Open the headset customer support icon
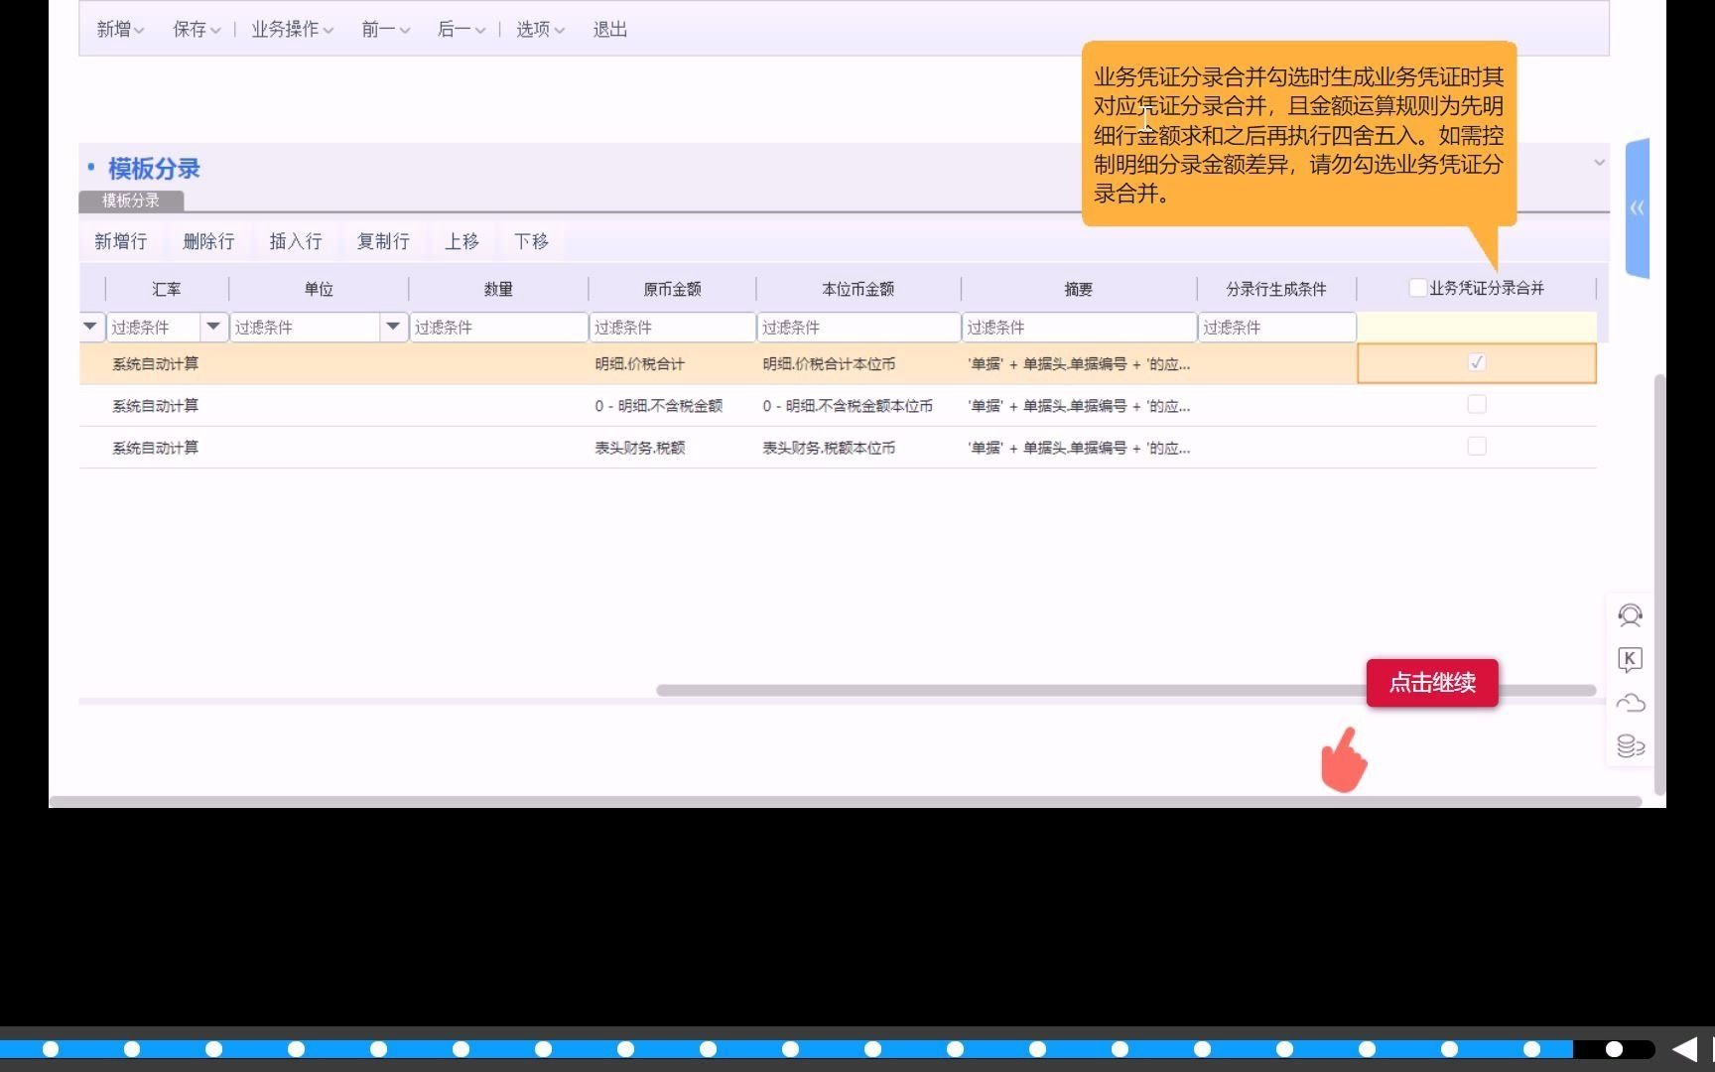Viewport: 1715px width, 1072px height. [x=1631, y=615]
